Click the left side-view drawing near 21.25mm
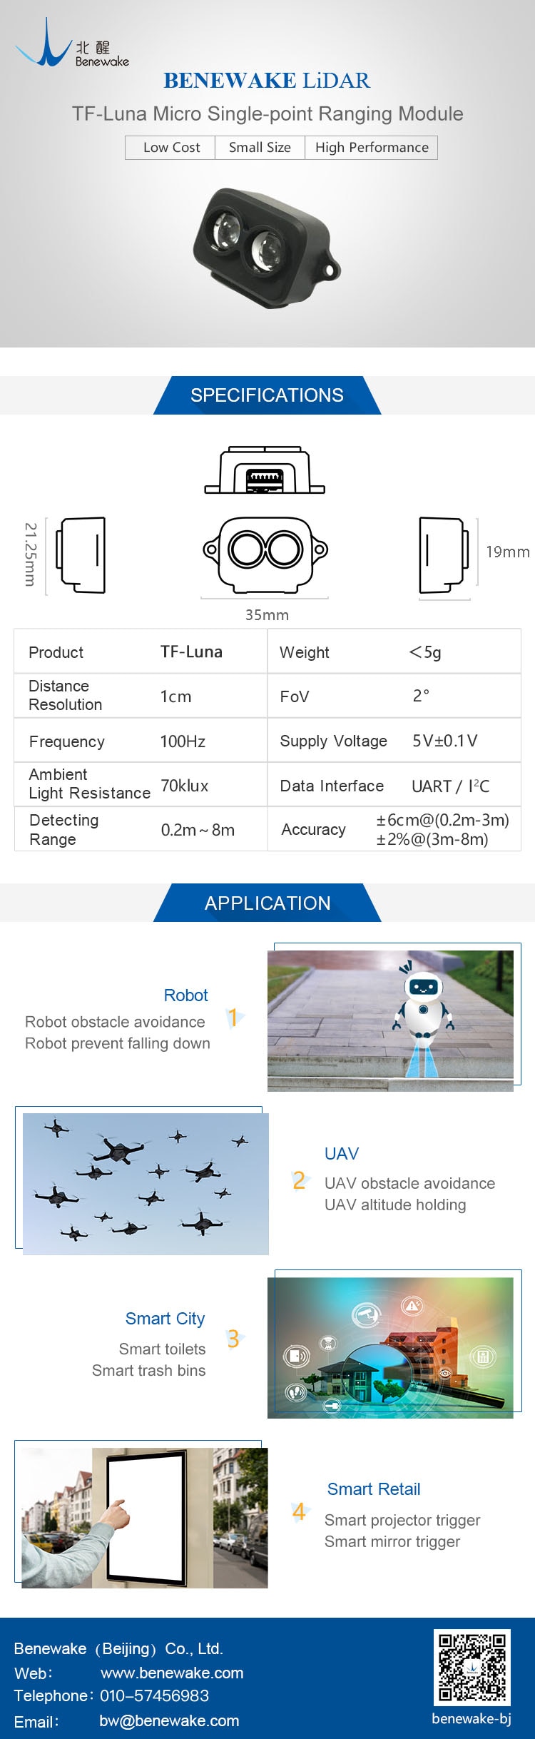This screenshot has height=1739, width=535. [x=81, y=555]
